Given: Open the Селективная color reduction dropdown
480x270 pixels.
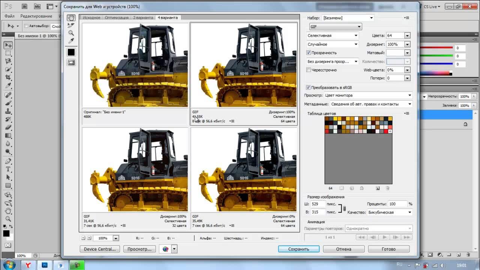Looking at the screenshot, I should click(332, 36).
